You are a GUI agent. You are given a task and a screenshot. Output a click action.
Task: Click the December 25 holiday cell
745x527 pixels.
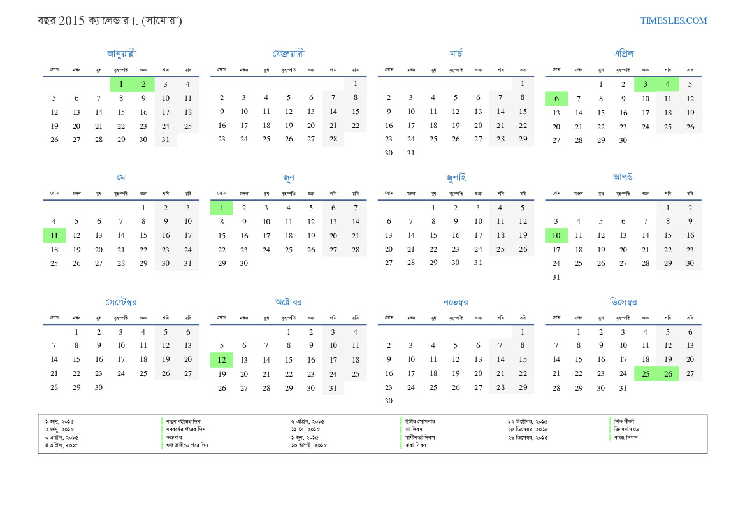click(646, 374)
